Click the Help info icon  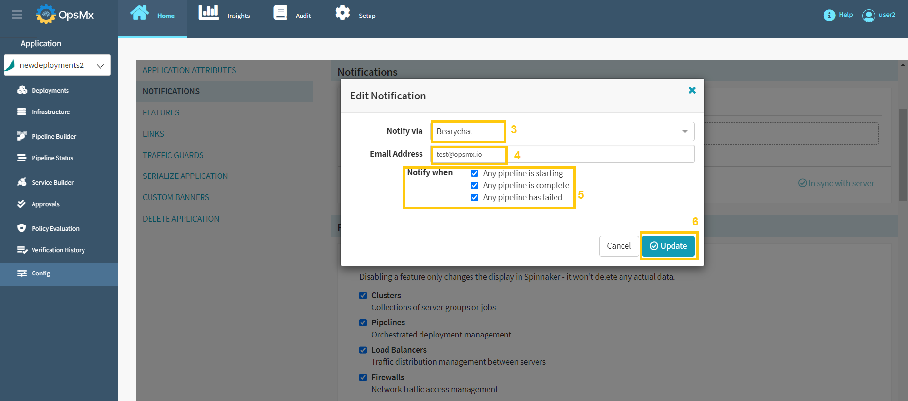tap(829, 15)
